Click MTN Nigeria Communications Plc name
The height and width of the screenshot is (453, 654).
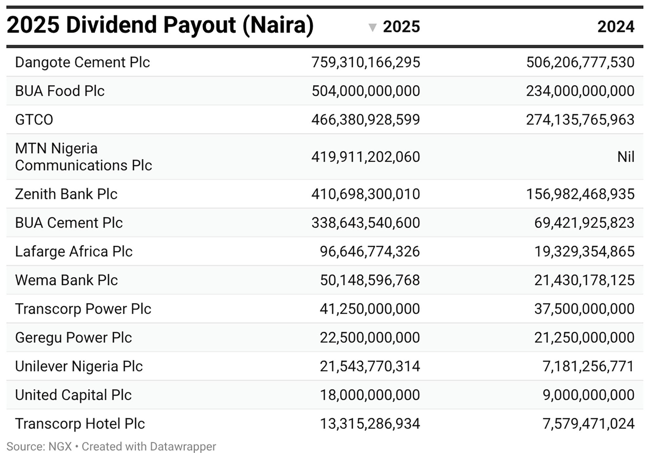point(83,157)
